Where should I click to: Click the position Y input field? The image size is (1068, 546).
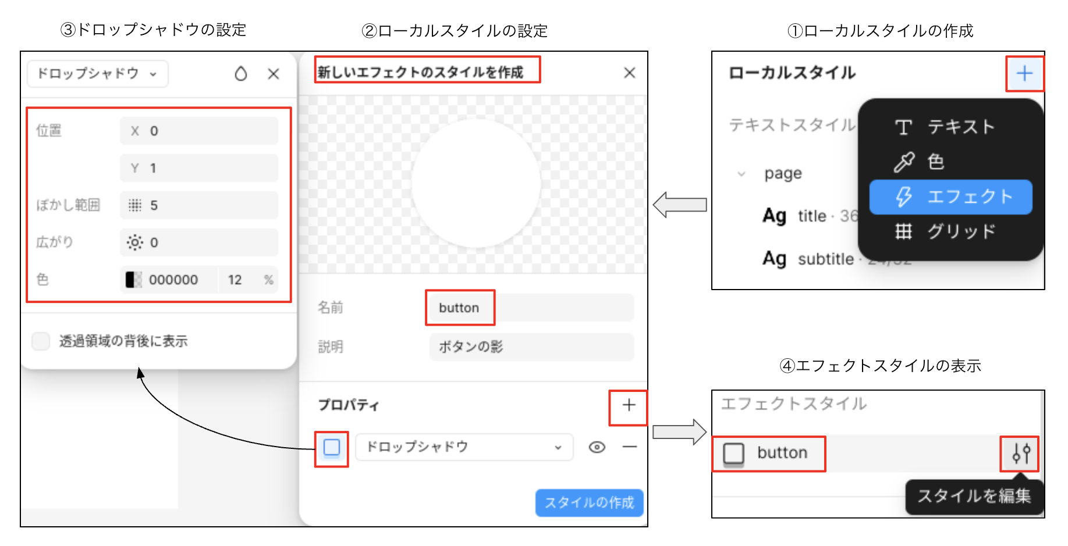coord(199,168)
